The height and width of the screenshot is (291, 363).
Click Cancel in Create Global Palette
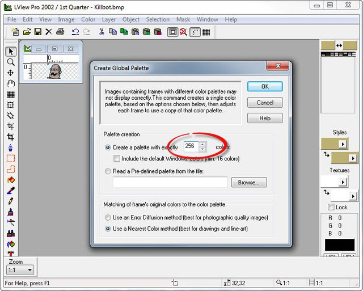pos(265,102)
